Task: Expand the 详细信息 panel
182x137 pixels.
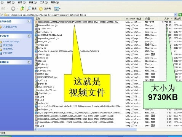Action: tap(29, 62)
